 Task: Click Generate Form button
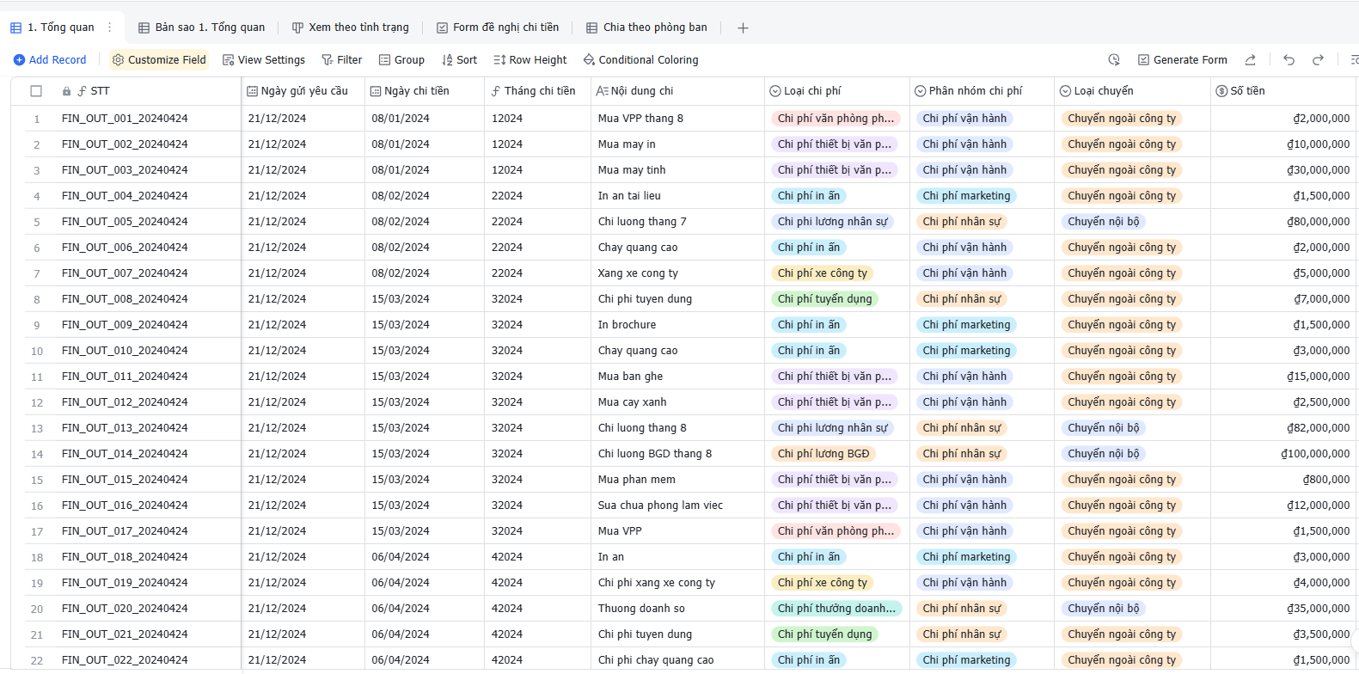[1183, 60]
